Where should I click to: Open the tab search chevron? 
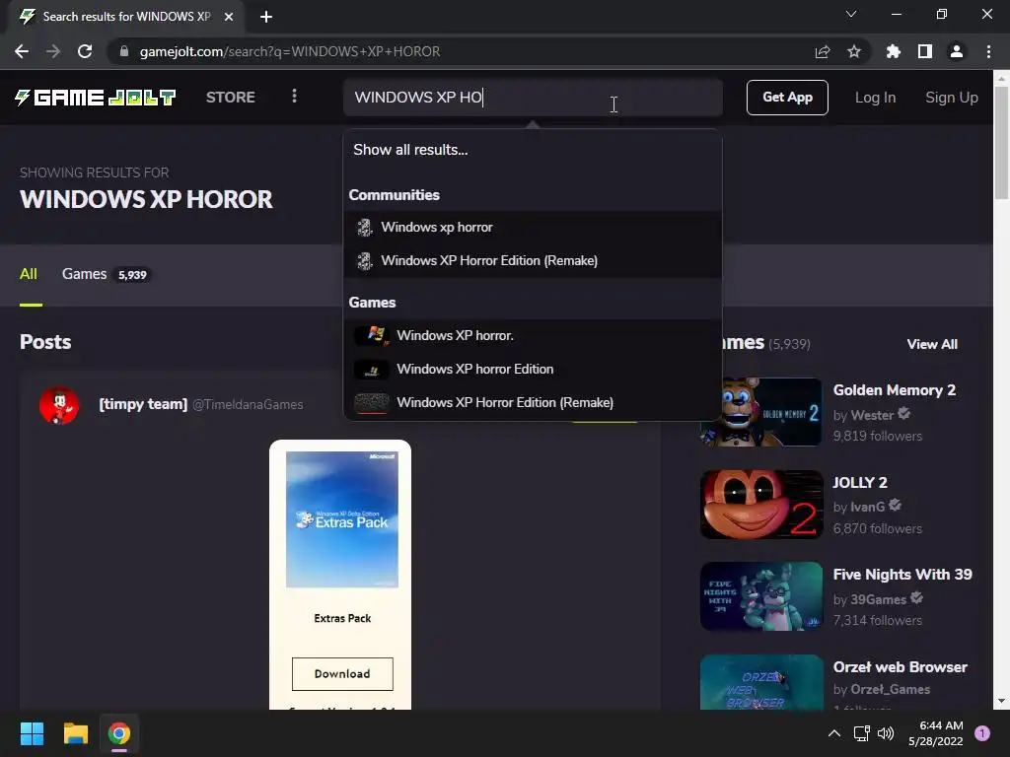[851, 14]
